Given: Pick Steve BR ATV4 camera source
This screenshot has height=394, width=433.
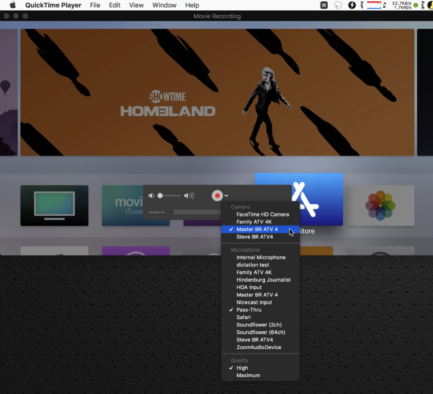Looking at the screenshot, I should [254, 237].
